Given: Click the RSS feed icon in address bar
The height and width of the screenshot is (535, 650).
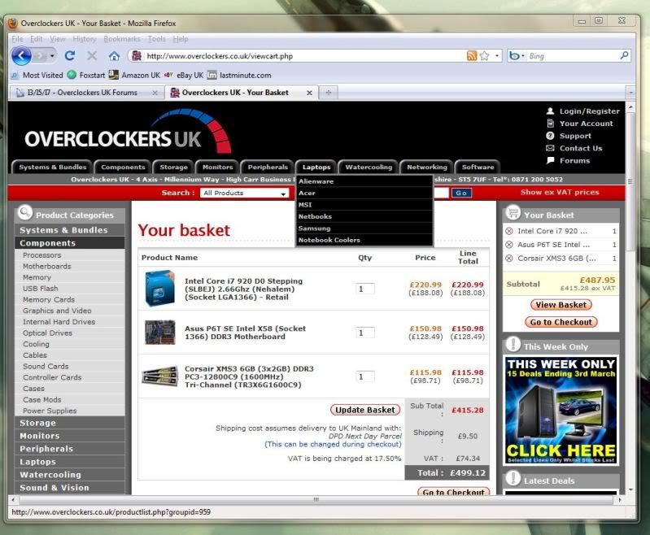Looking at the screenshot, I should click(472, 56).
